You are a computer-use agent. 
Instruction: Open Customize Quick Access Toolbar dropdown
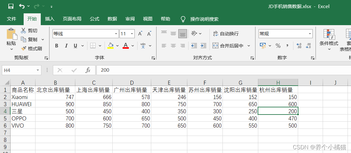pyautogui.click(x=51, y=7)
